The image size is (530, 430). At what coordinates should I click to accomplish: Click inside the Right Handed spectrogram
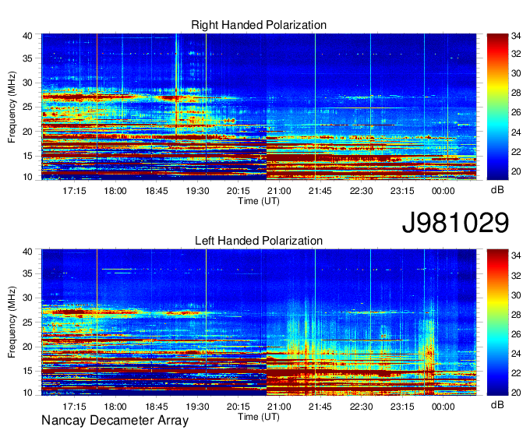pos(259,107)
